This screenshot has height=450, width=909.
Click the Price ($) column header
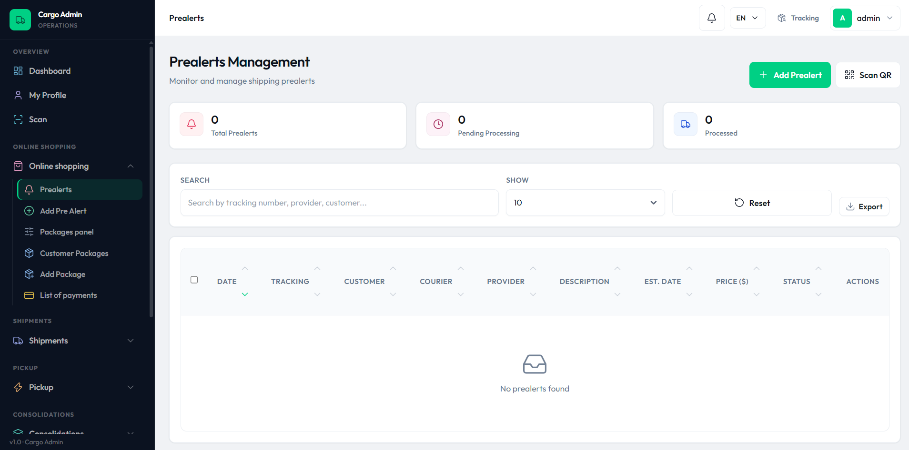(732, 282)
